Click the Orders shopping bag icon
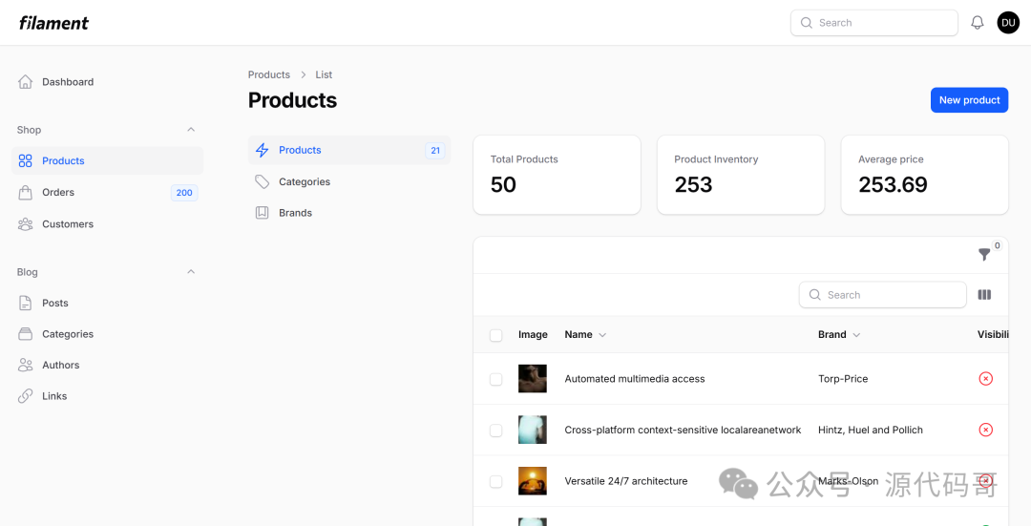The image size is (1031, 526). tap(26, 193)
